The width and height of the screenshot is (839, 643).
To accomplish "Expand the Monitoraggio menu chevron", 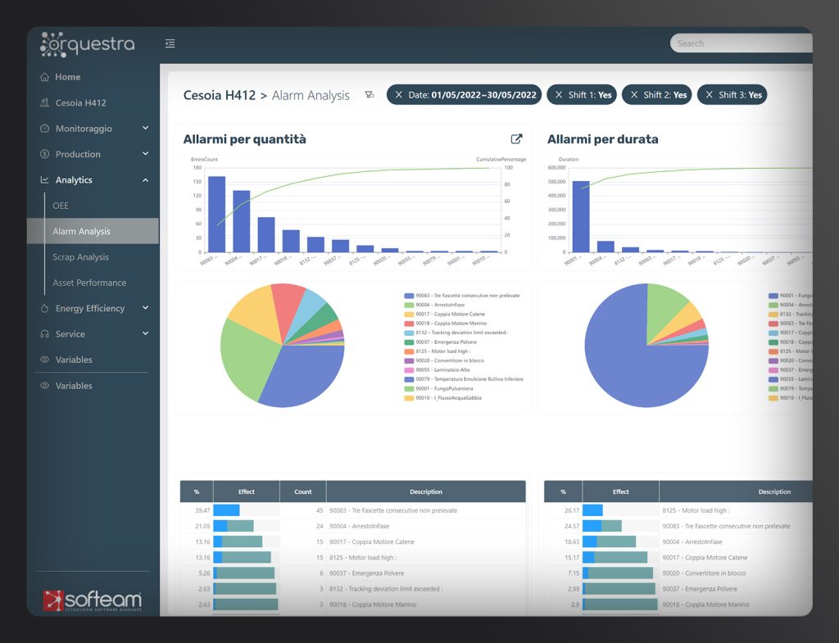I will click(145, 129).
